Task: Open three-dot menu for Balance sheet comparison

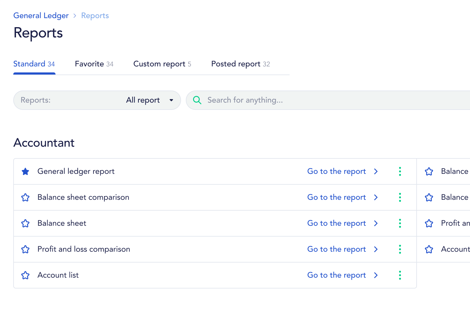Action: (x=400, y=197)
